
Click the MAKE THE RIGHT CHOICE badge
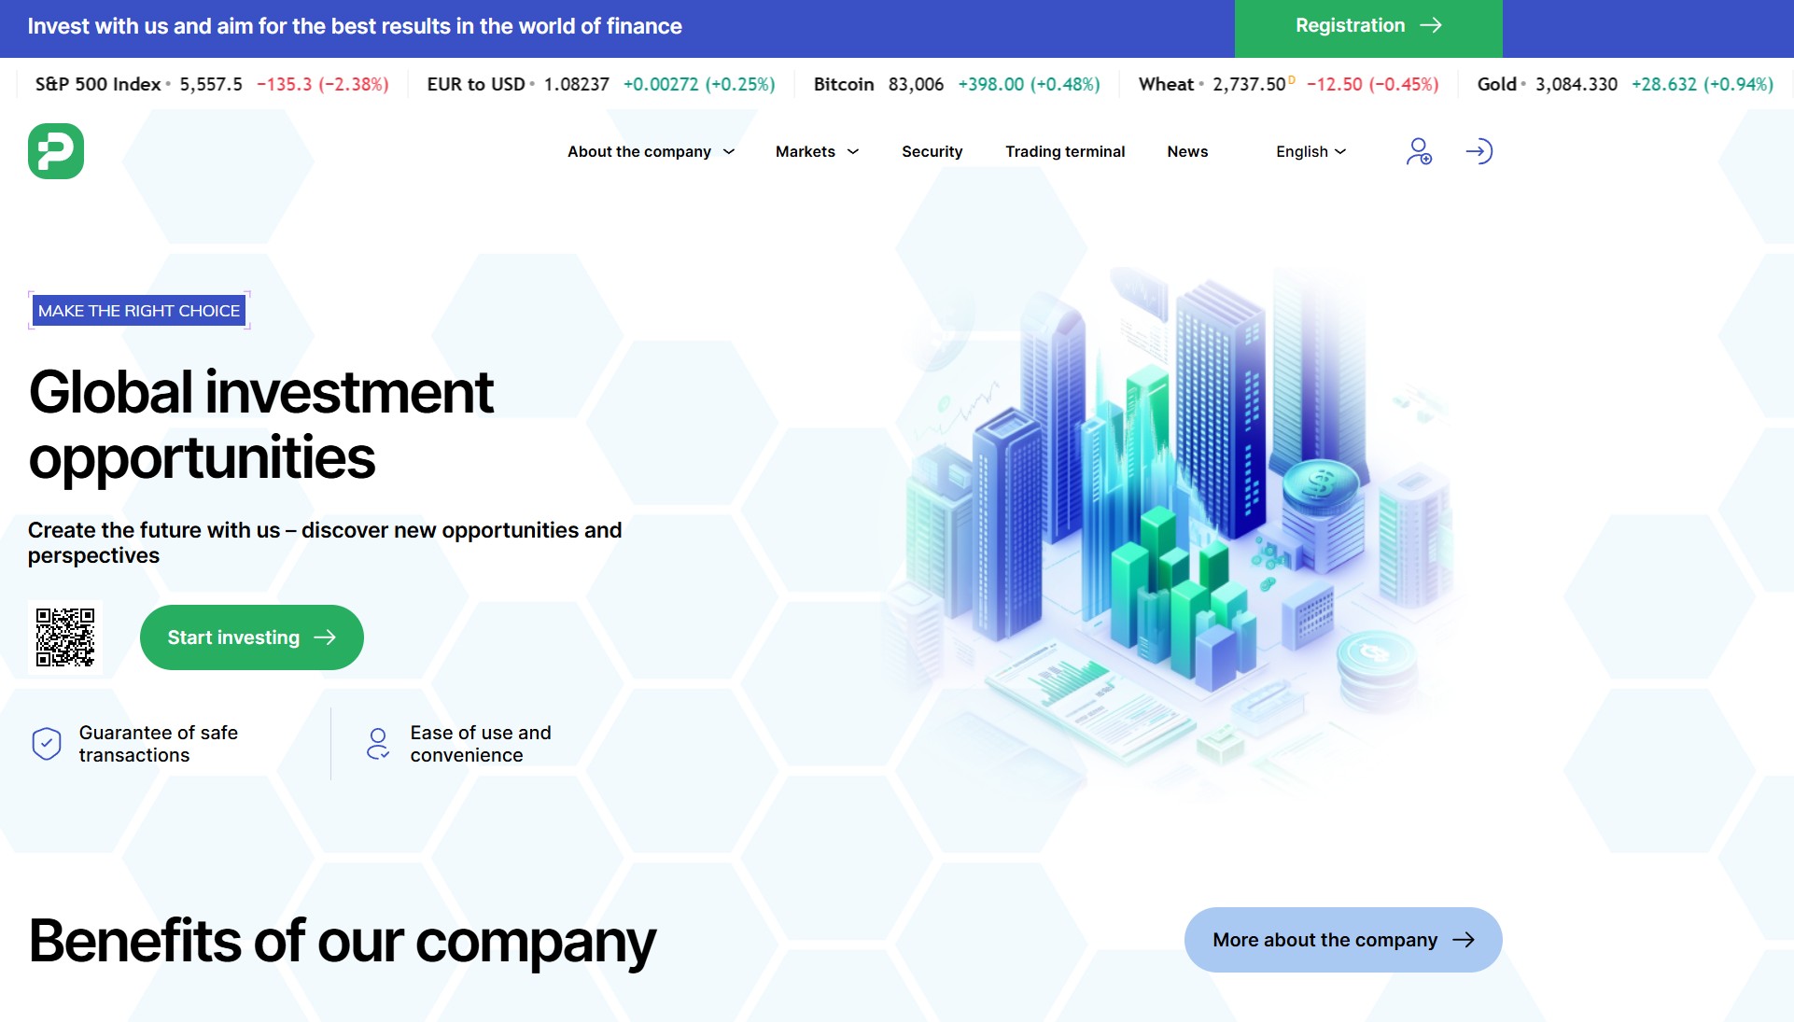(139, 311)
